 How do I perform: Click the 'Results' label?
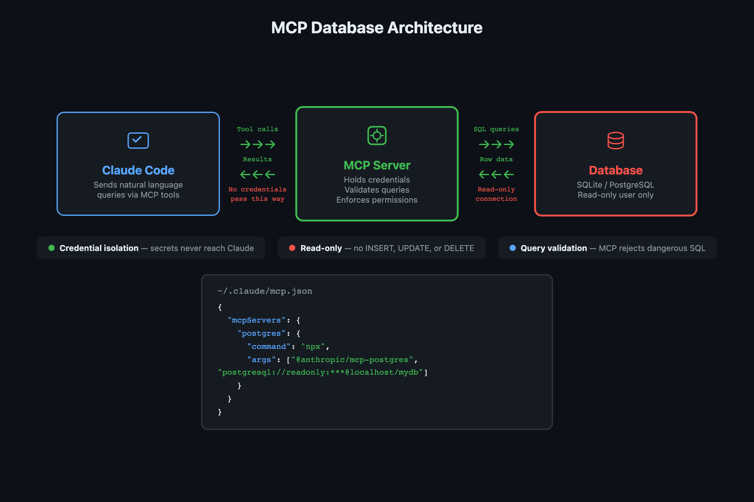pyautogui.click(x=257, y=159)
